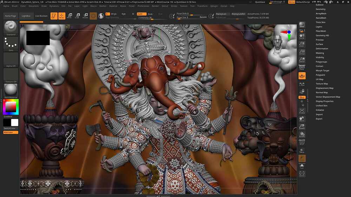Click the head orientation cam view
Screen dimensions: 351x197
pyautogui.click(x=278, y=43)
